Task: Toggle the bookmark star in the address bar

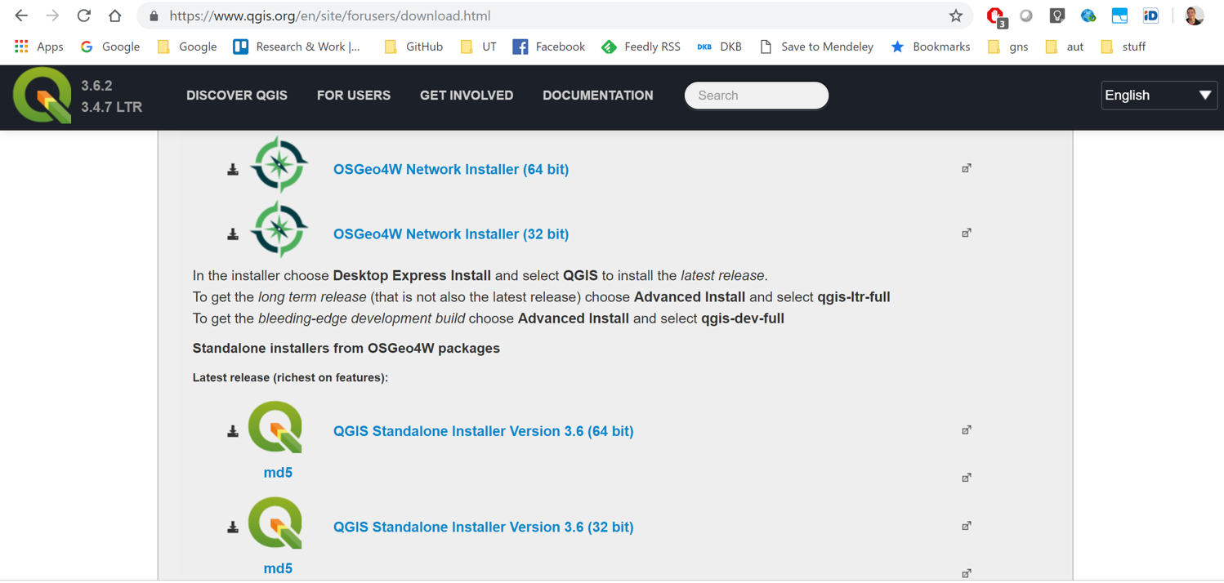Action: pos(956,15)
